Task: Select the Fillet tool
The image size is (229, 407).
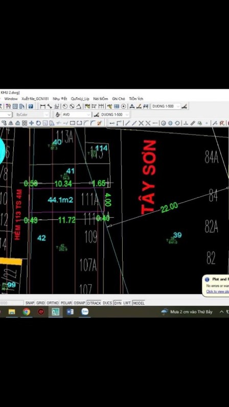Action: (93, 123)
